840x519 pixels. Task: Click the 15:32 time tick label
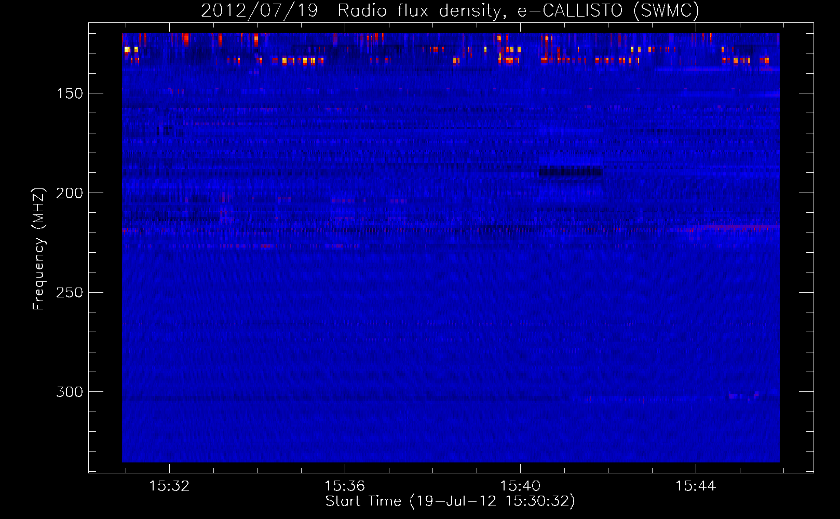[169, 486]
